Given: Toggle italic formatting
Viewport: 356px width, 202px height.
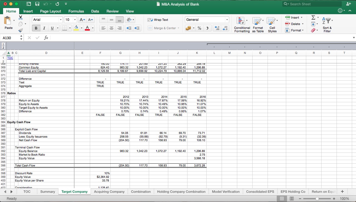Looking at the screenshot, I should pyautogui.click(x=44, y=28).
